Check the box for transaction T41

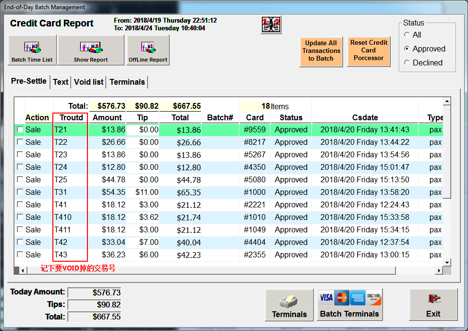[20, 204]
